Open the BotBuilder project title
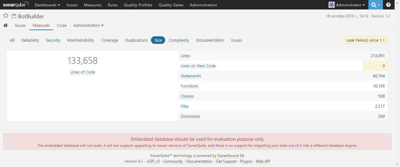 pyautogui.click(x=31, y=16)
